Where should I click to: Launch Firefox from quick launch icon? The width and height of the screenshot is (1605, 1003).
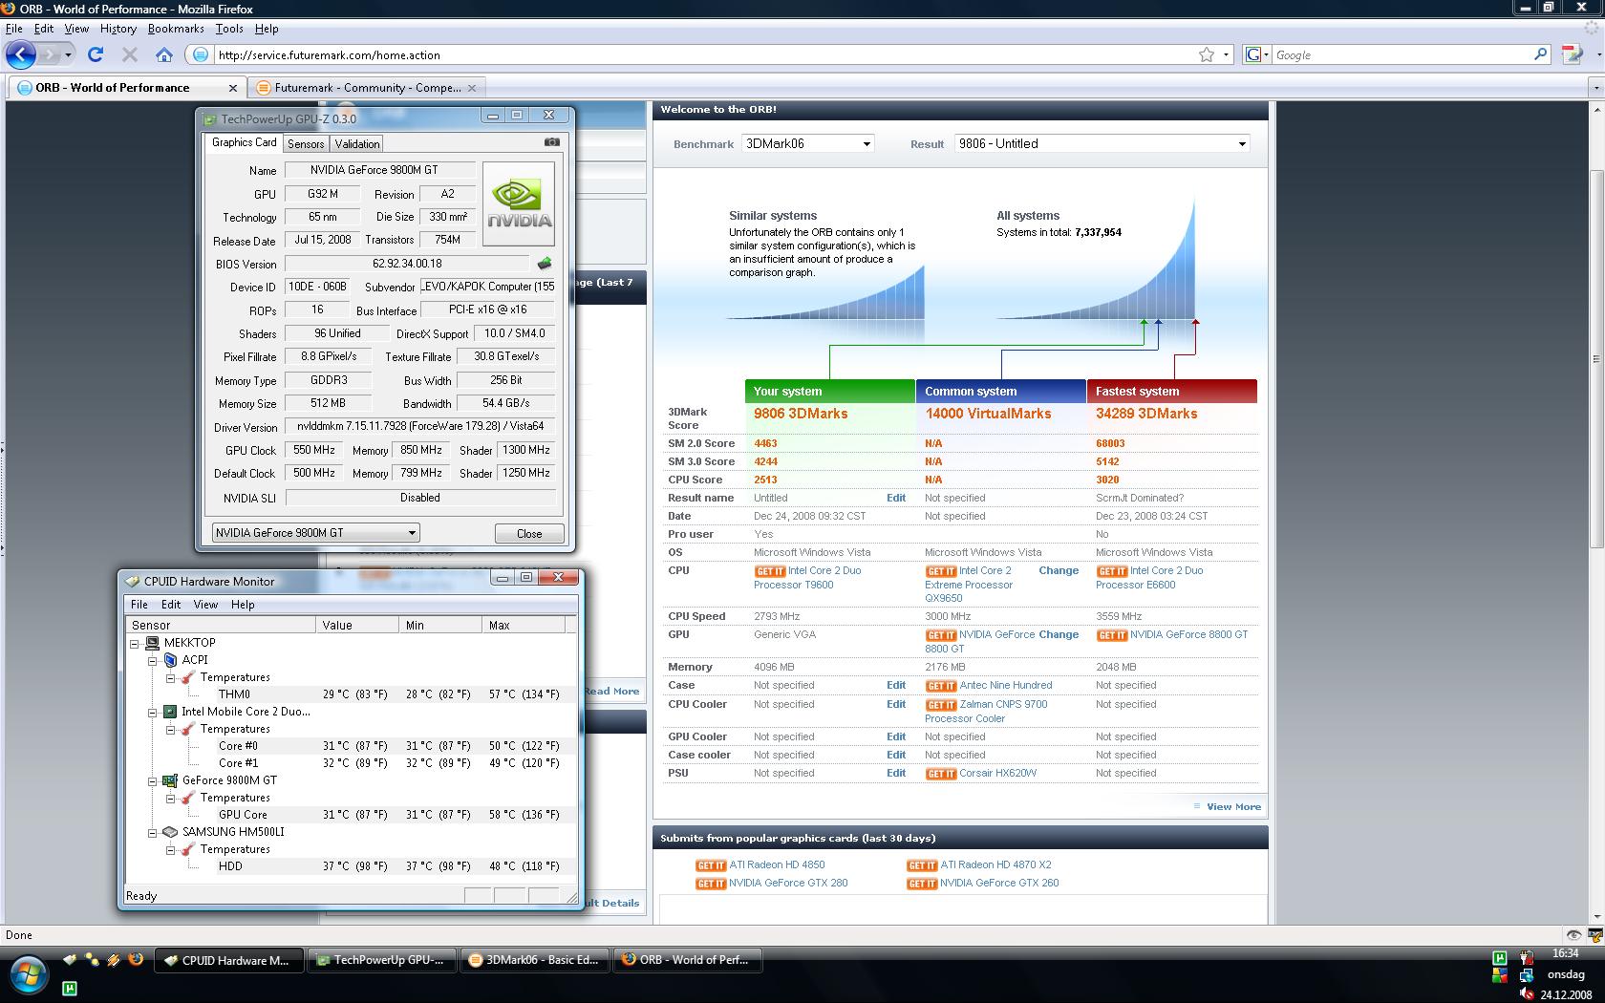click(x=136, y=959)
